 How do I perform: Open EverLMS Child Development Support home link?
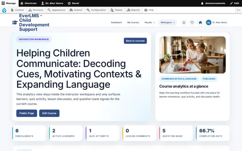click(34, 22)
